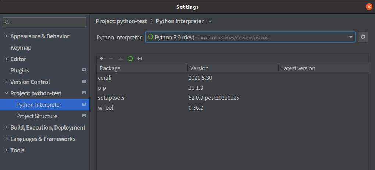Screen dimensions: 375x170
Task: Click the plus icon to install a package
Action: coord(102,59)
